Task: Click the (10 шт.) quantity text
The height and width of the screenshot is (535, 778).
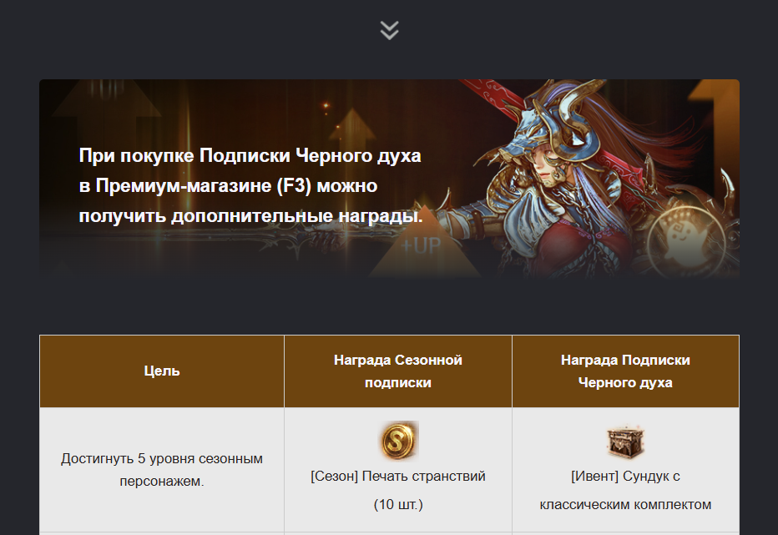Action: pyautogui.click(x=398, y=504)
